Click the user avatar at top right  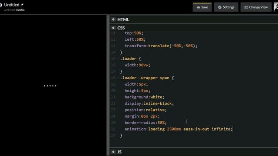pos(276,7)
